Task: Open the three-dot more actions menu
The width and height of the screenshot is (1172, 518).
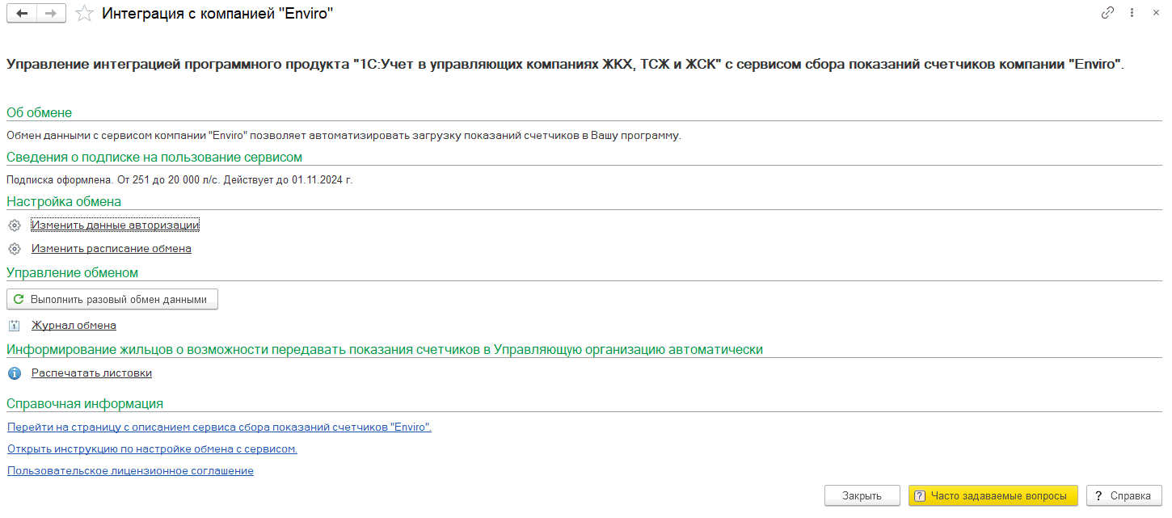Action: (1132, 13)
